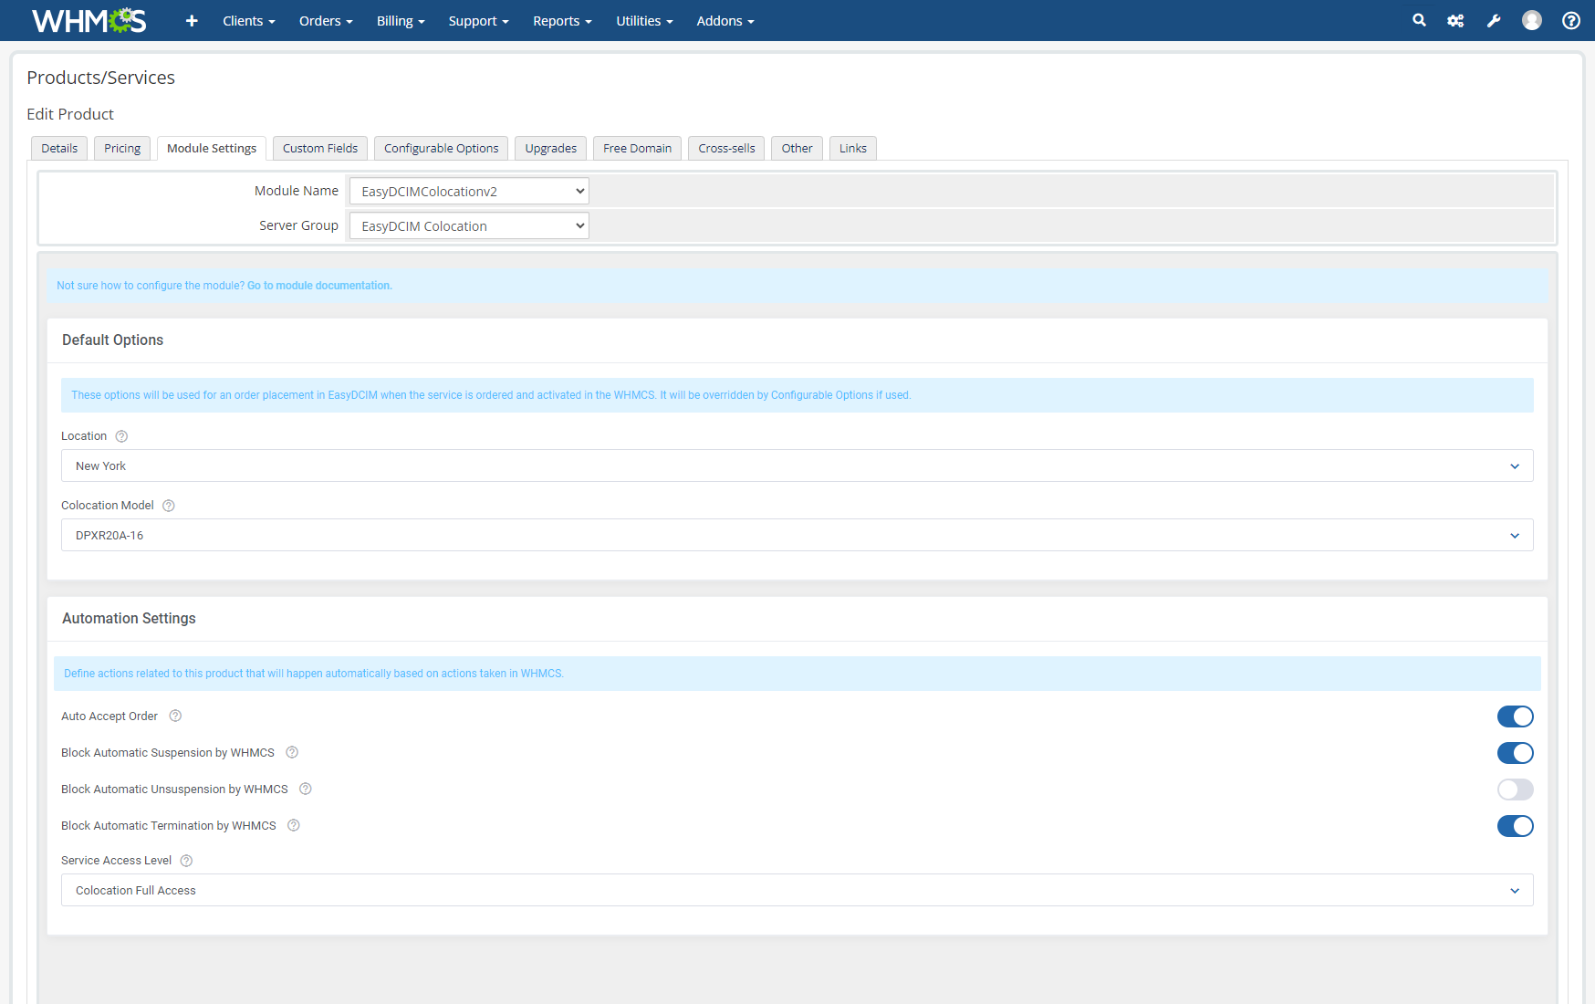Toggle Block Automatic Suspension by WHMCS switch
Image resolution: width=1595 pixels, height=1004 pixels.
pyautogui.click(x=1515, y=753)
